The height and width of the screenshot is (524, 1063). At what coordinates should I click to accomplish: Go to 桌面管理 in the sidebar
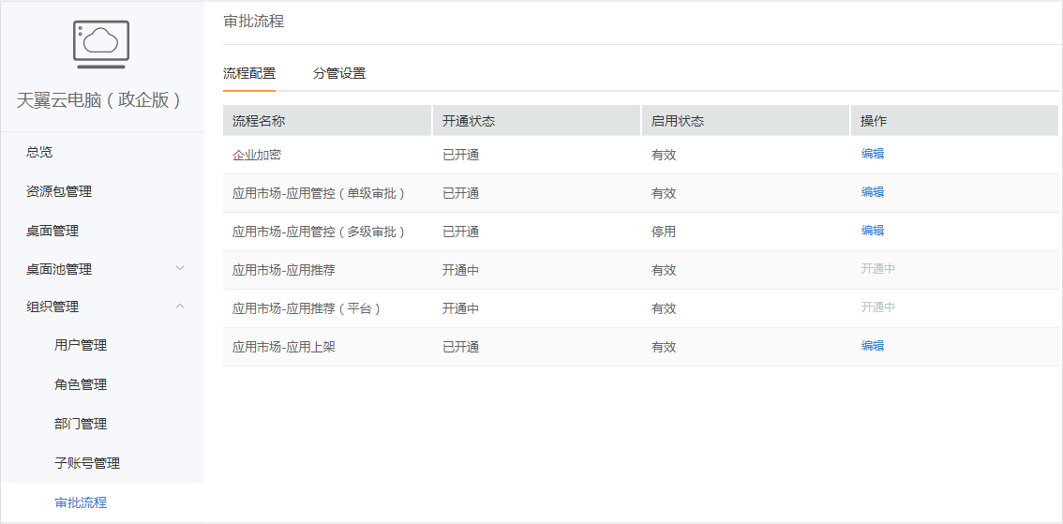tap(52, 231)
